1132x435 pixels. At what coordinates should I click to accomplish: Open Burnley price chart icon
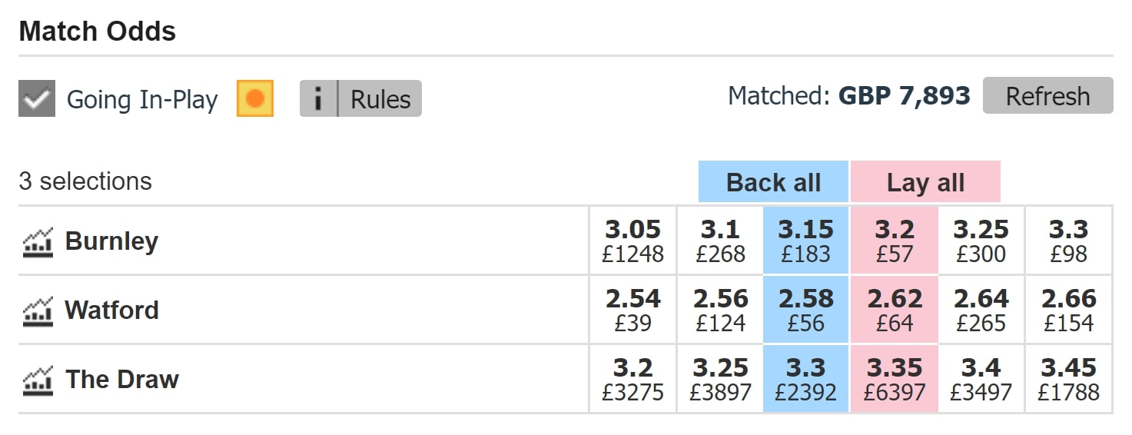37,241
